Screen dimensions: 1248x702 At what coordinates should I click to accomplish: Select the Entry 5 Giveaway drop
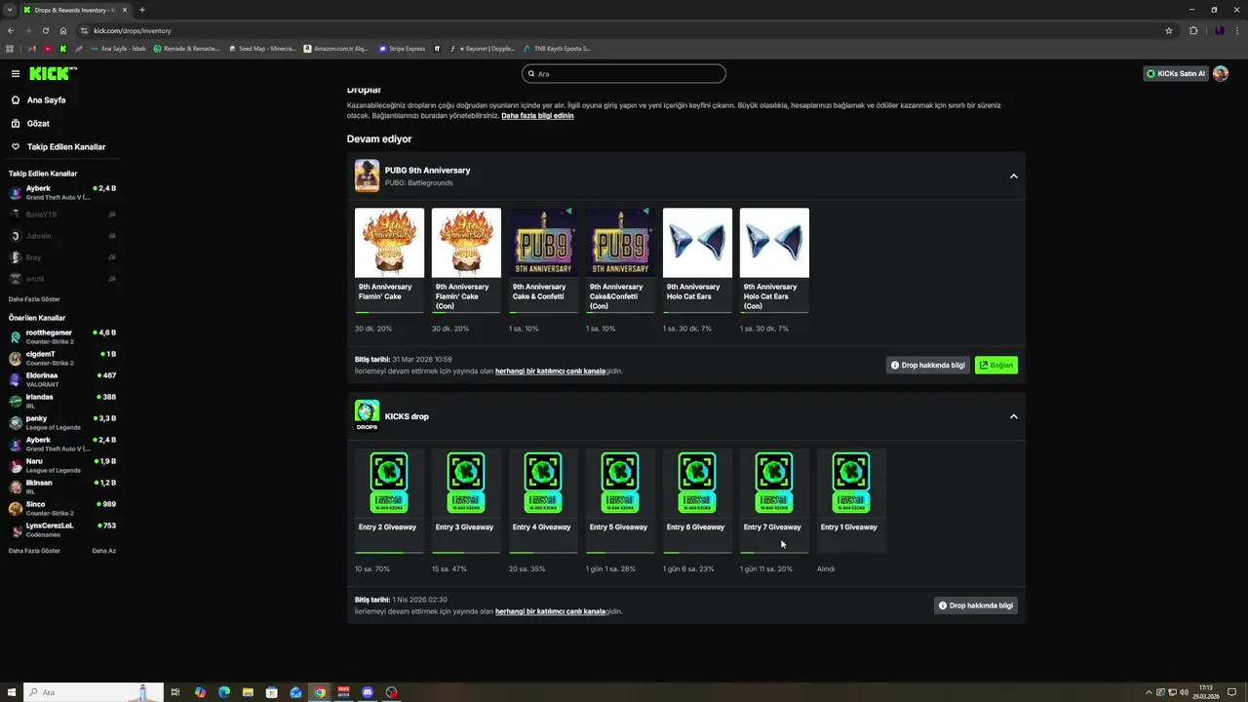(620, 500)
